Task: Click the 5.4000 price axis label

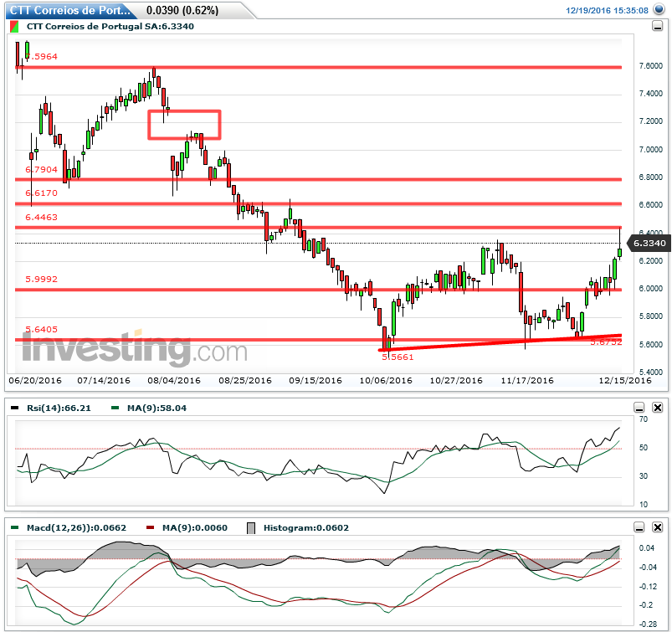Action: 650,372
